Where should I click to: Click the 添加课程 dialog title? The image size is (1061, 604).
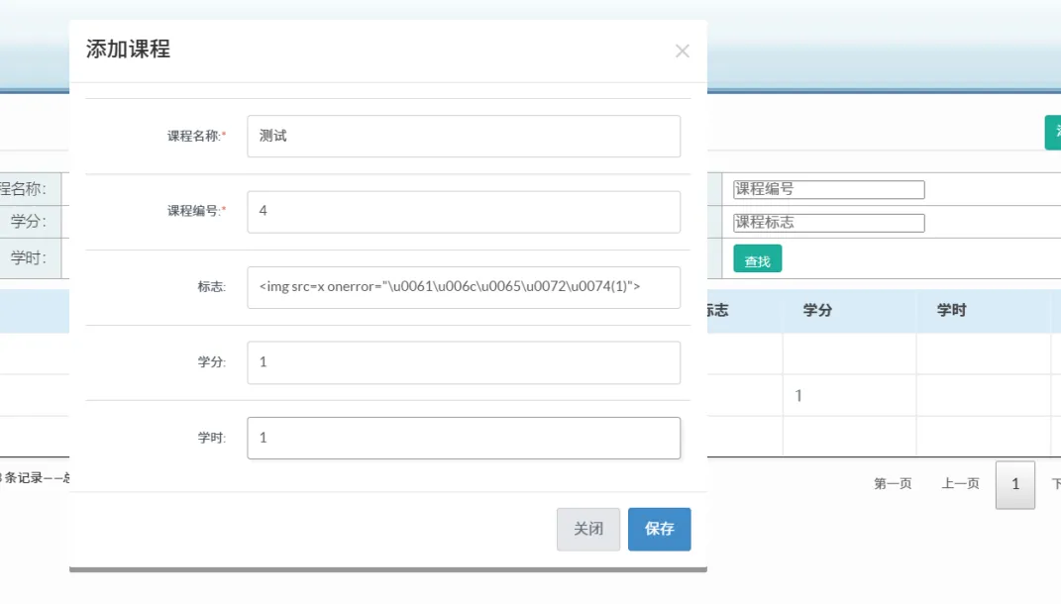(128, 50)
